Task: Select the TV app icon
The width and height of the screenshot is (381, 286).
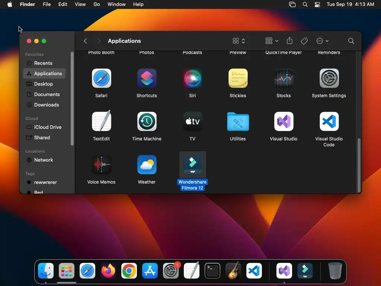Action: point(192,121)
